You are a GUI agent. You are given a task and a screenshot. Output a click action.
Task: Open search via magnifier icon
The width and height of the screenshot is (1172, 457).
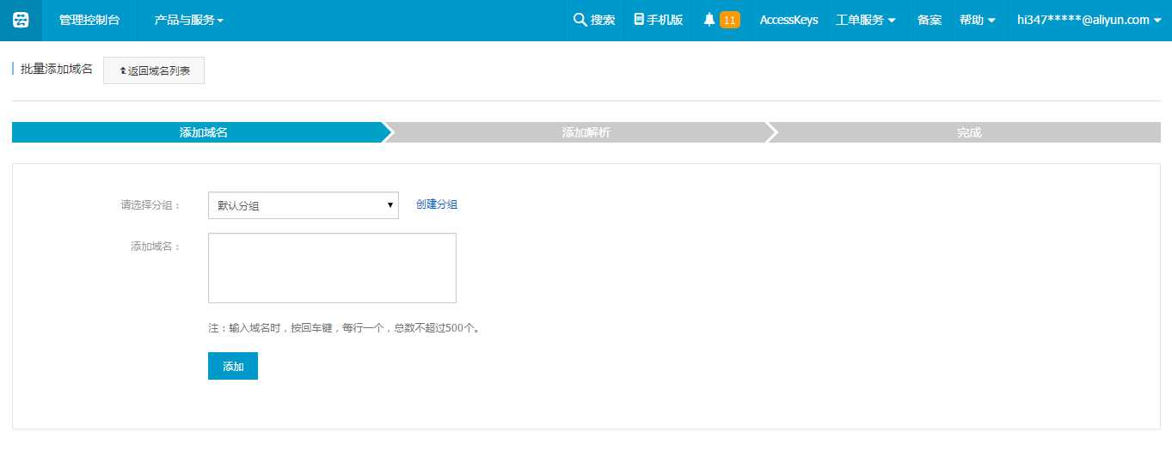coord(580,20)
